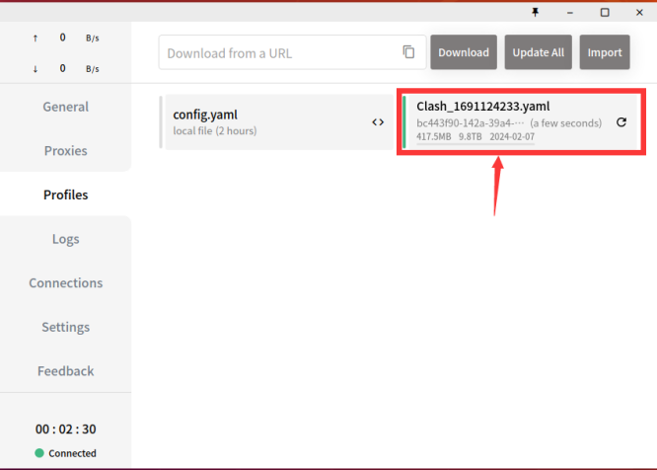Open the General tab
The width and height of the screenshot is (657, 470).
(x=66, y=107)
